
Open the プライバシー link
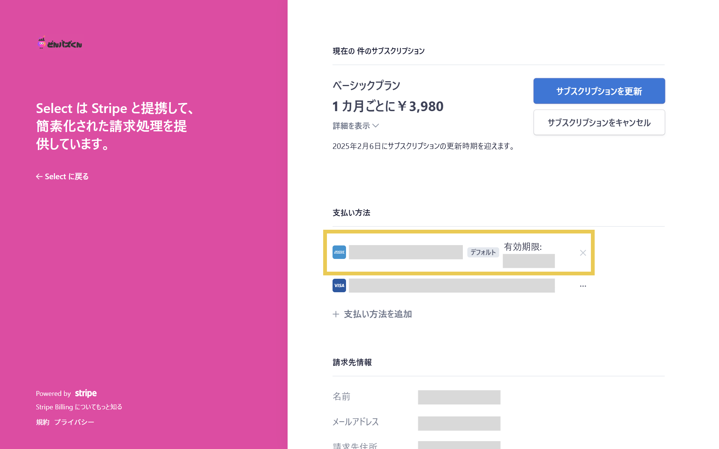[x=74, y=422]
